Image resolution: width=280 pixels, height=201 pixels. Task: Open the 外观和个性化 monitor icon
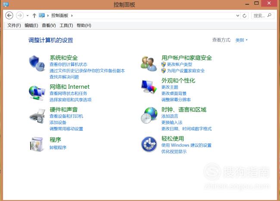click(149, 87)
